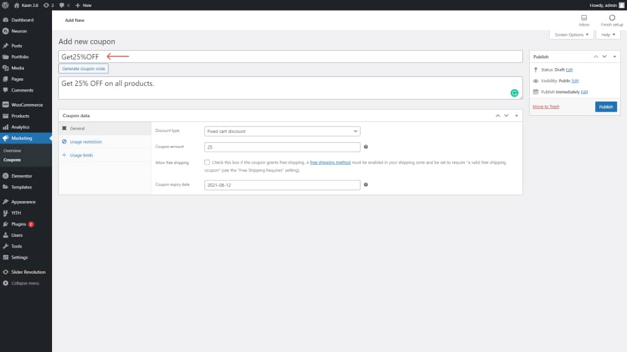Click help icon beside Coupon expiry date

tap(366, 185)
